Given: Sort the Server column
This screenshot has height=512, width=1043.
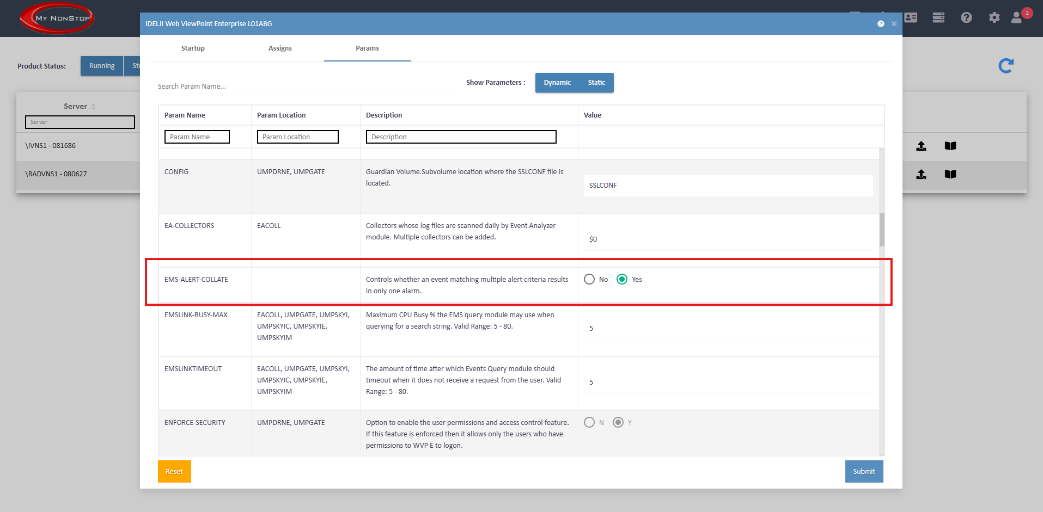Looking at the screenshot, I should (x=93, y=107).
